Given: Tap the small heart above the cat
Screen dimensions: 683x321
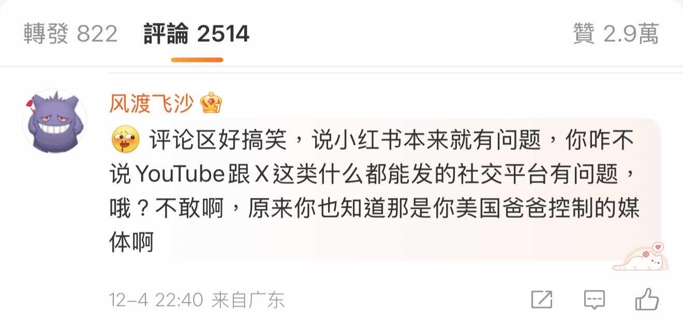Looking at the screenshot, I should (658, 247).
